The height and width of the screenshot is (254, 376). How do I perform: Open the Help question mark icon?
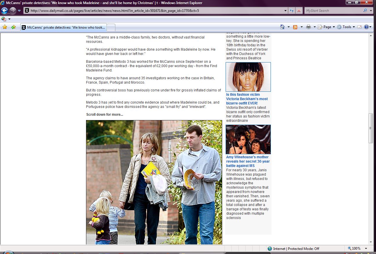click(x=366, y=27)
